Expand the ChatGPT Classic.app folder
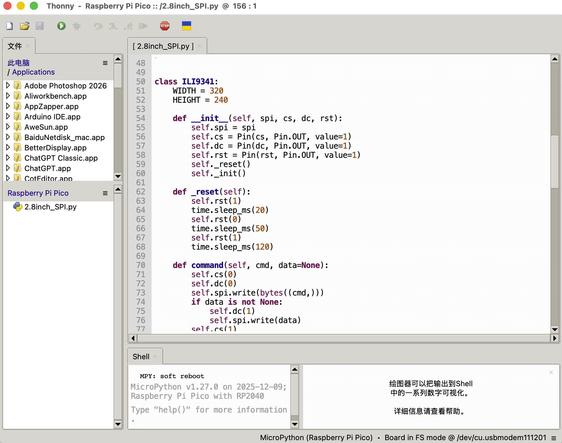Screen dimensions: 562x443 [8, 158]
